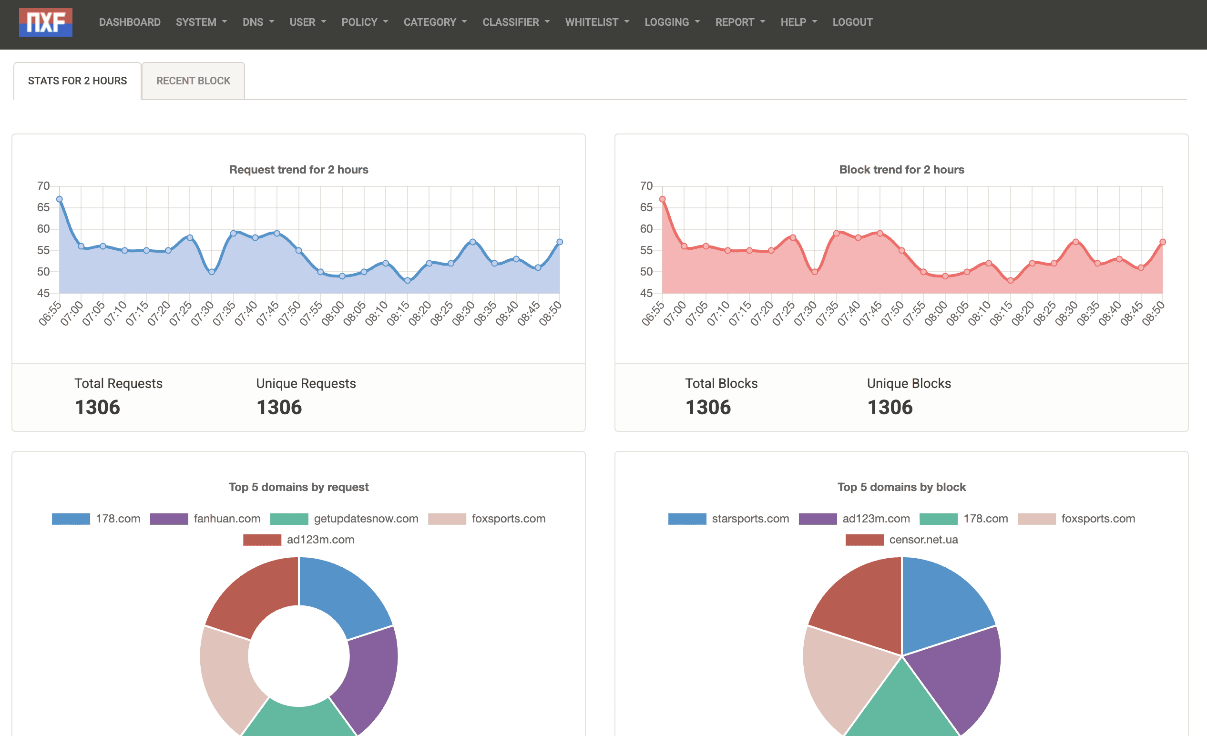Click the 08:50 point on block trend
This screenshot has width=1207, height=736.
[x=1162, y=242]
